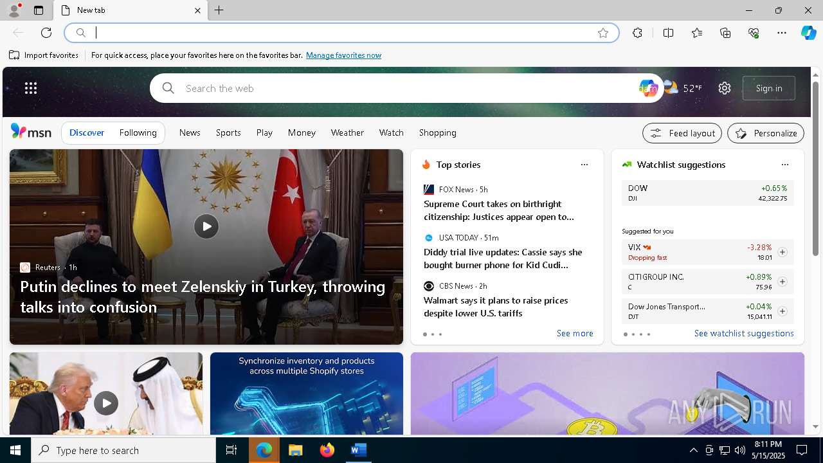The image size is (823, 463).
Task: Open the Collections icon
Action: pos(725,33)
